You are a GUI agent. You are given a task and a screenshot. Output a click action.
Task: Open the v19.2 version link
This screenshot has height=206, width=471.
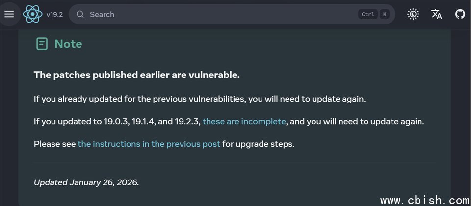[54, 14]
